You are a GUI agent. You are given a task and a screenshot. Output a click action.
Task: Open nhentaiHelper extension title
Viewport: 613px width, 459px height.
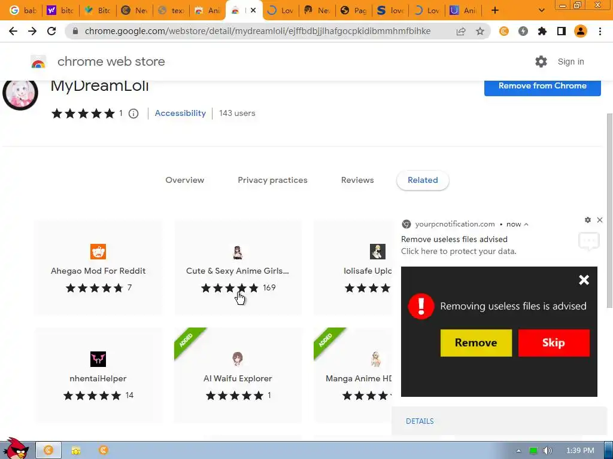[x=98, y=378]
